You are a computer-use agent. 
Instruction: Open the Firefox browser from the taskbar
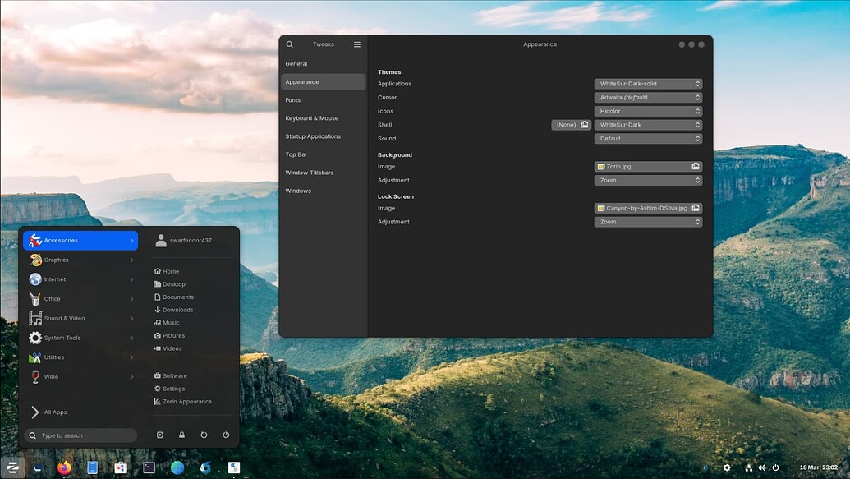[x=64, y=467]
